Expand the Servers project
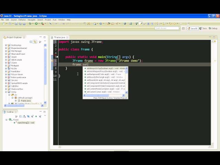220x165 pixels. (6, 80)
